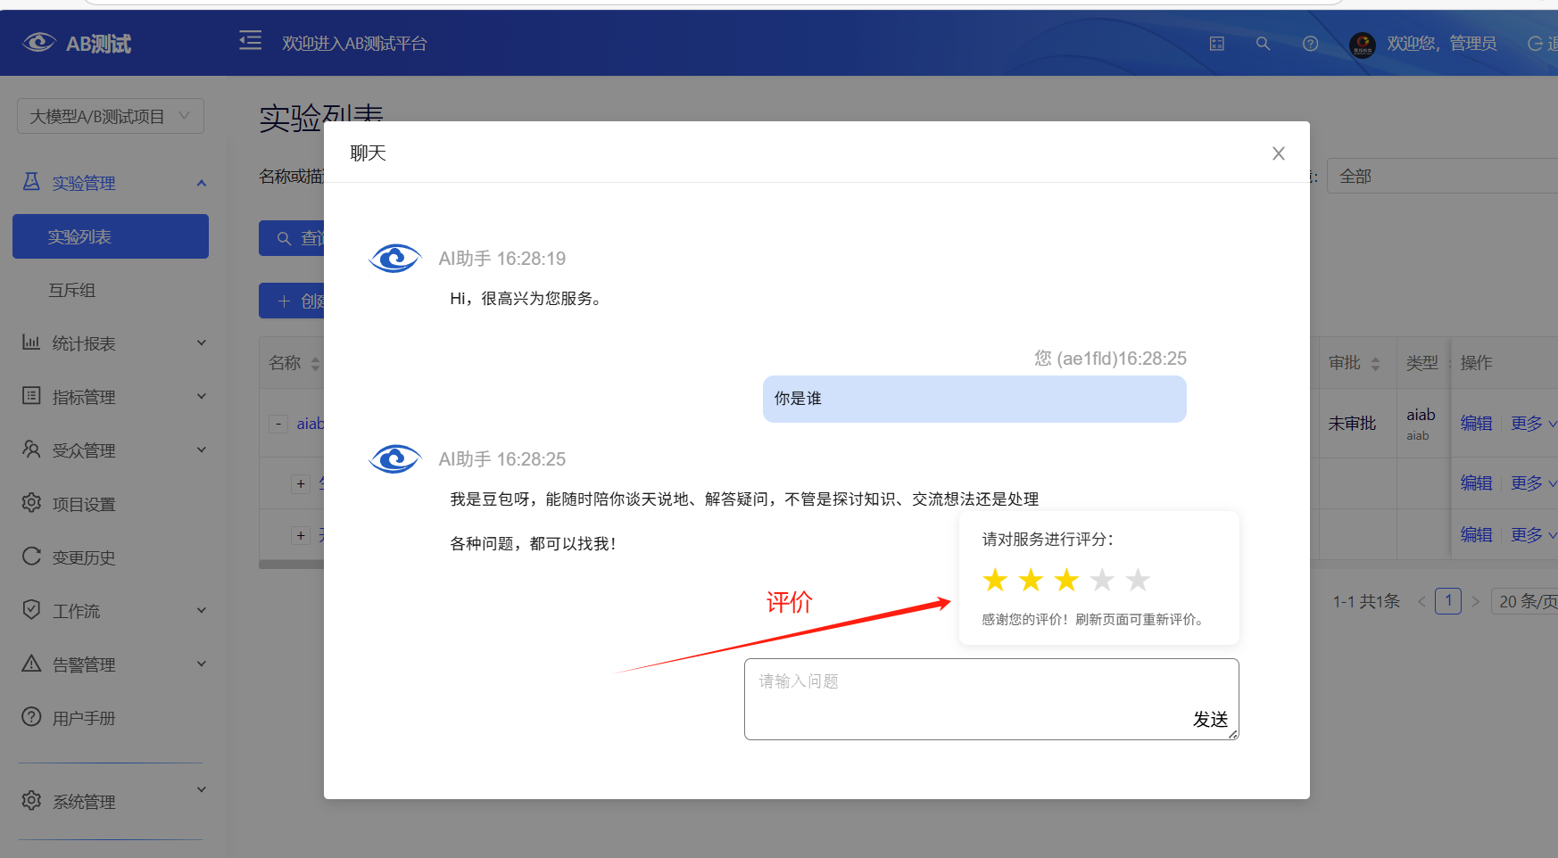The height and width of the screenshot is (858, 1558).
Task: Click the 发送 button to send message
Action: [1210, 719]
